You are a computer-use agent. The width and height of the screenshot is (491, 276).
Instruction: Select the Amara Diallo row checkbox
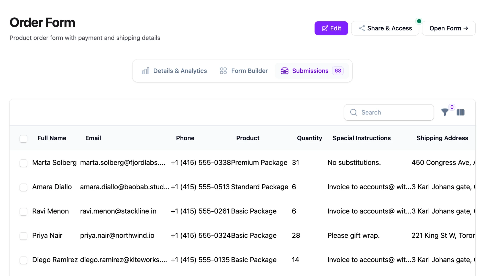24,187
